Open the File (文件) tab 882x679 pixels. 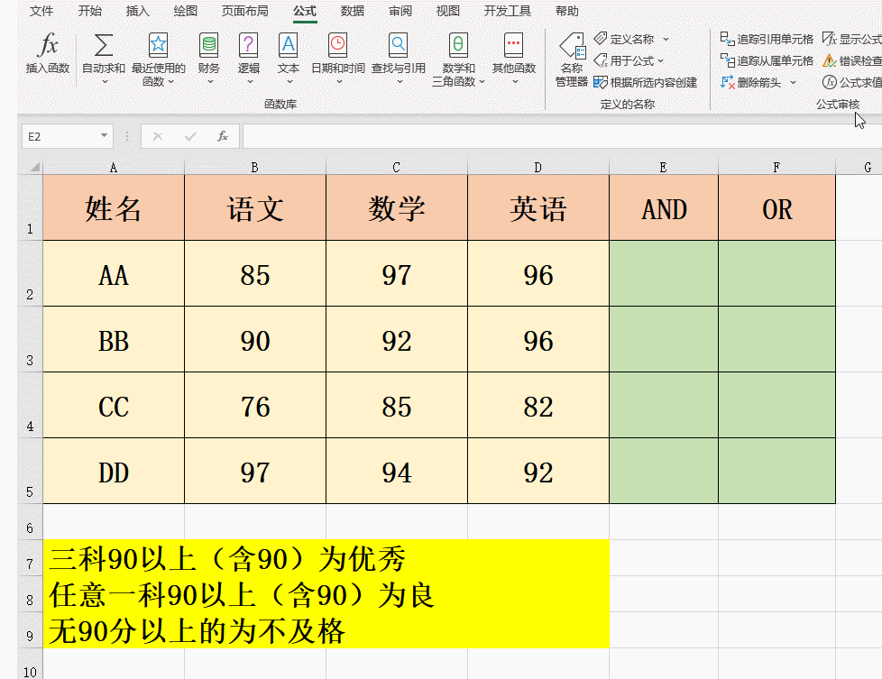click(41, 11)
